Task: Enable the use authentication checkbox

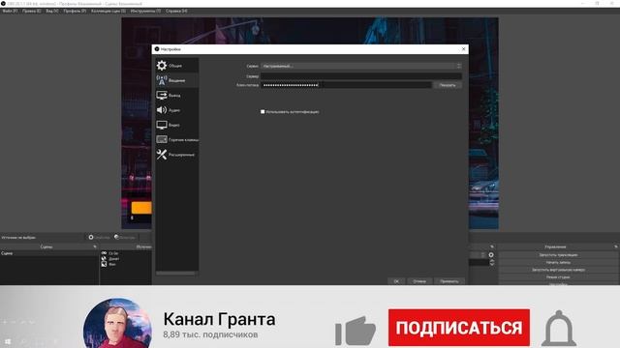Action: (x=263, y=112)
